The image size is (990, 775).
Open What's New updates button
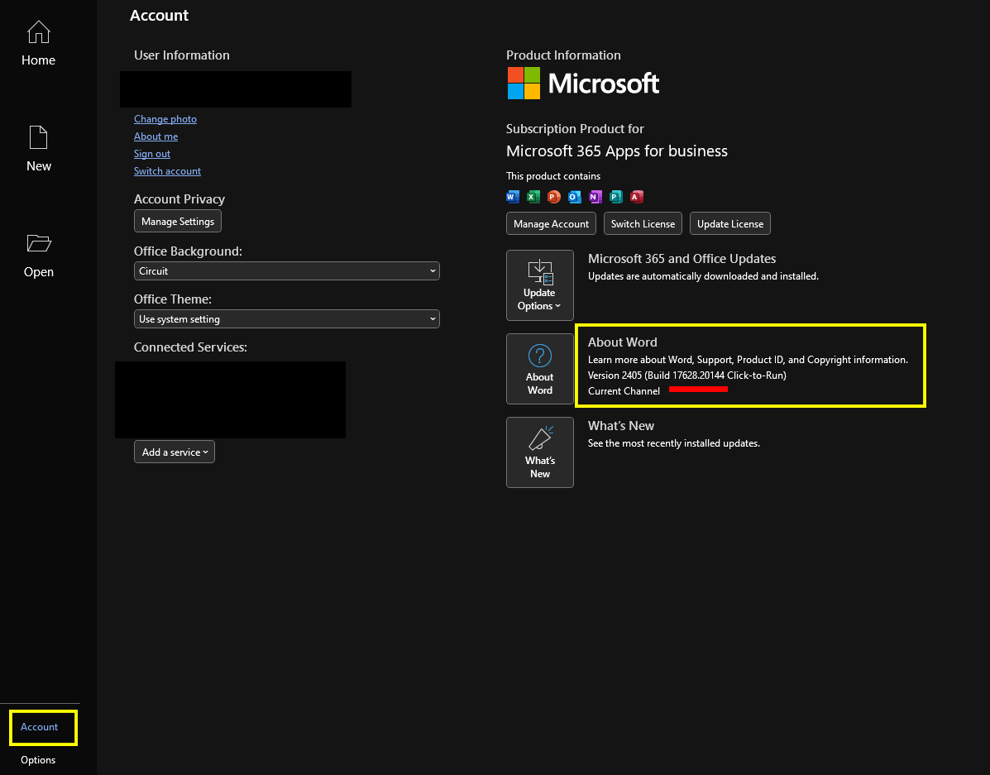click(x=540, y=452)
